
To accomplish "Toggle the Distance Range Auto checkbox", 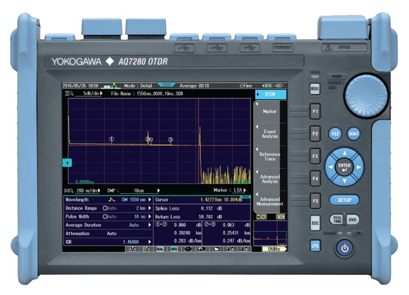I will pyautogui.click(x=105, y=208).
